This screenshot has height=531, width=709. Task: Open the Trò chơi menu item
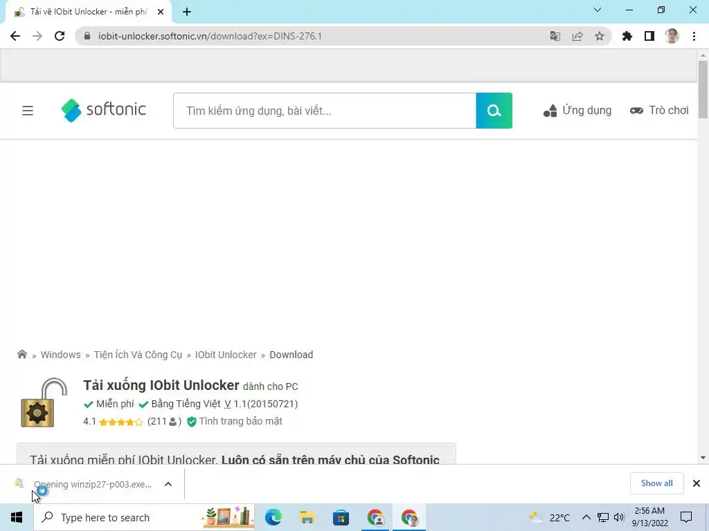[659, 110]
